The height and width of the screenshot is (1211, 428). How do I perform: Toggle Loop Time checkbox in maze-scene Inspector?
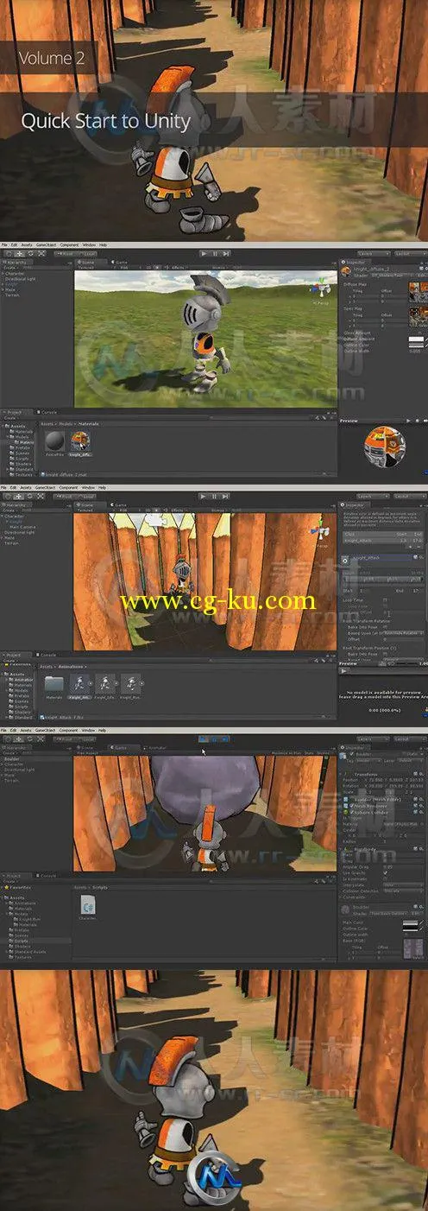coord(386,599)
